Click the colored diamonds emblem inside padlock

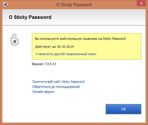(x=14, y=42)
